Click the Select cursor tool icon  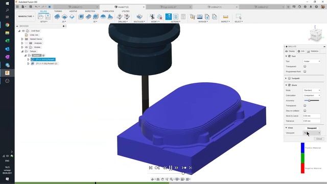[239, 16]
